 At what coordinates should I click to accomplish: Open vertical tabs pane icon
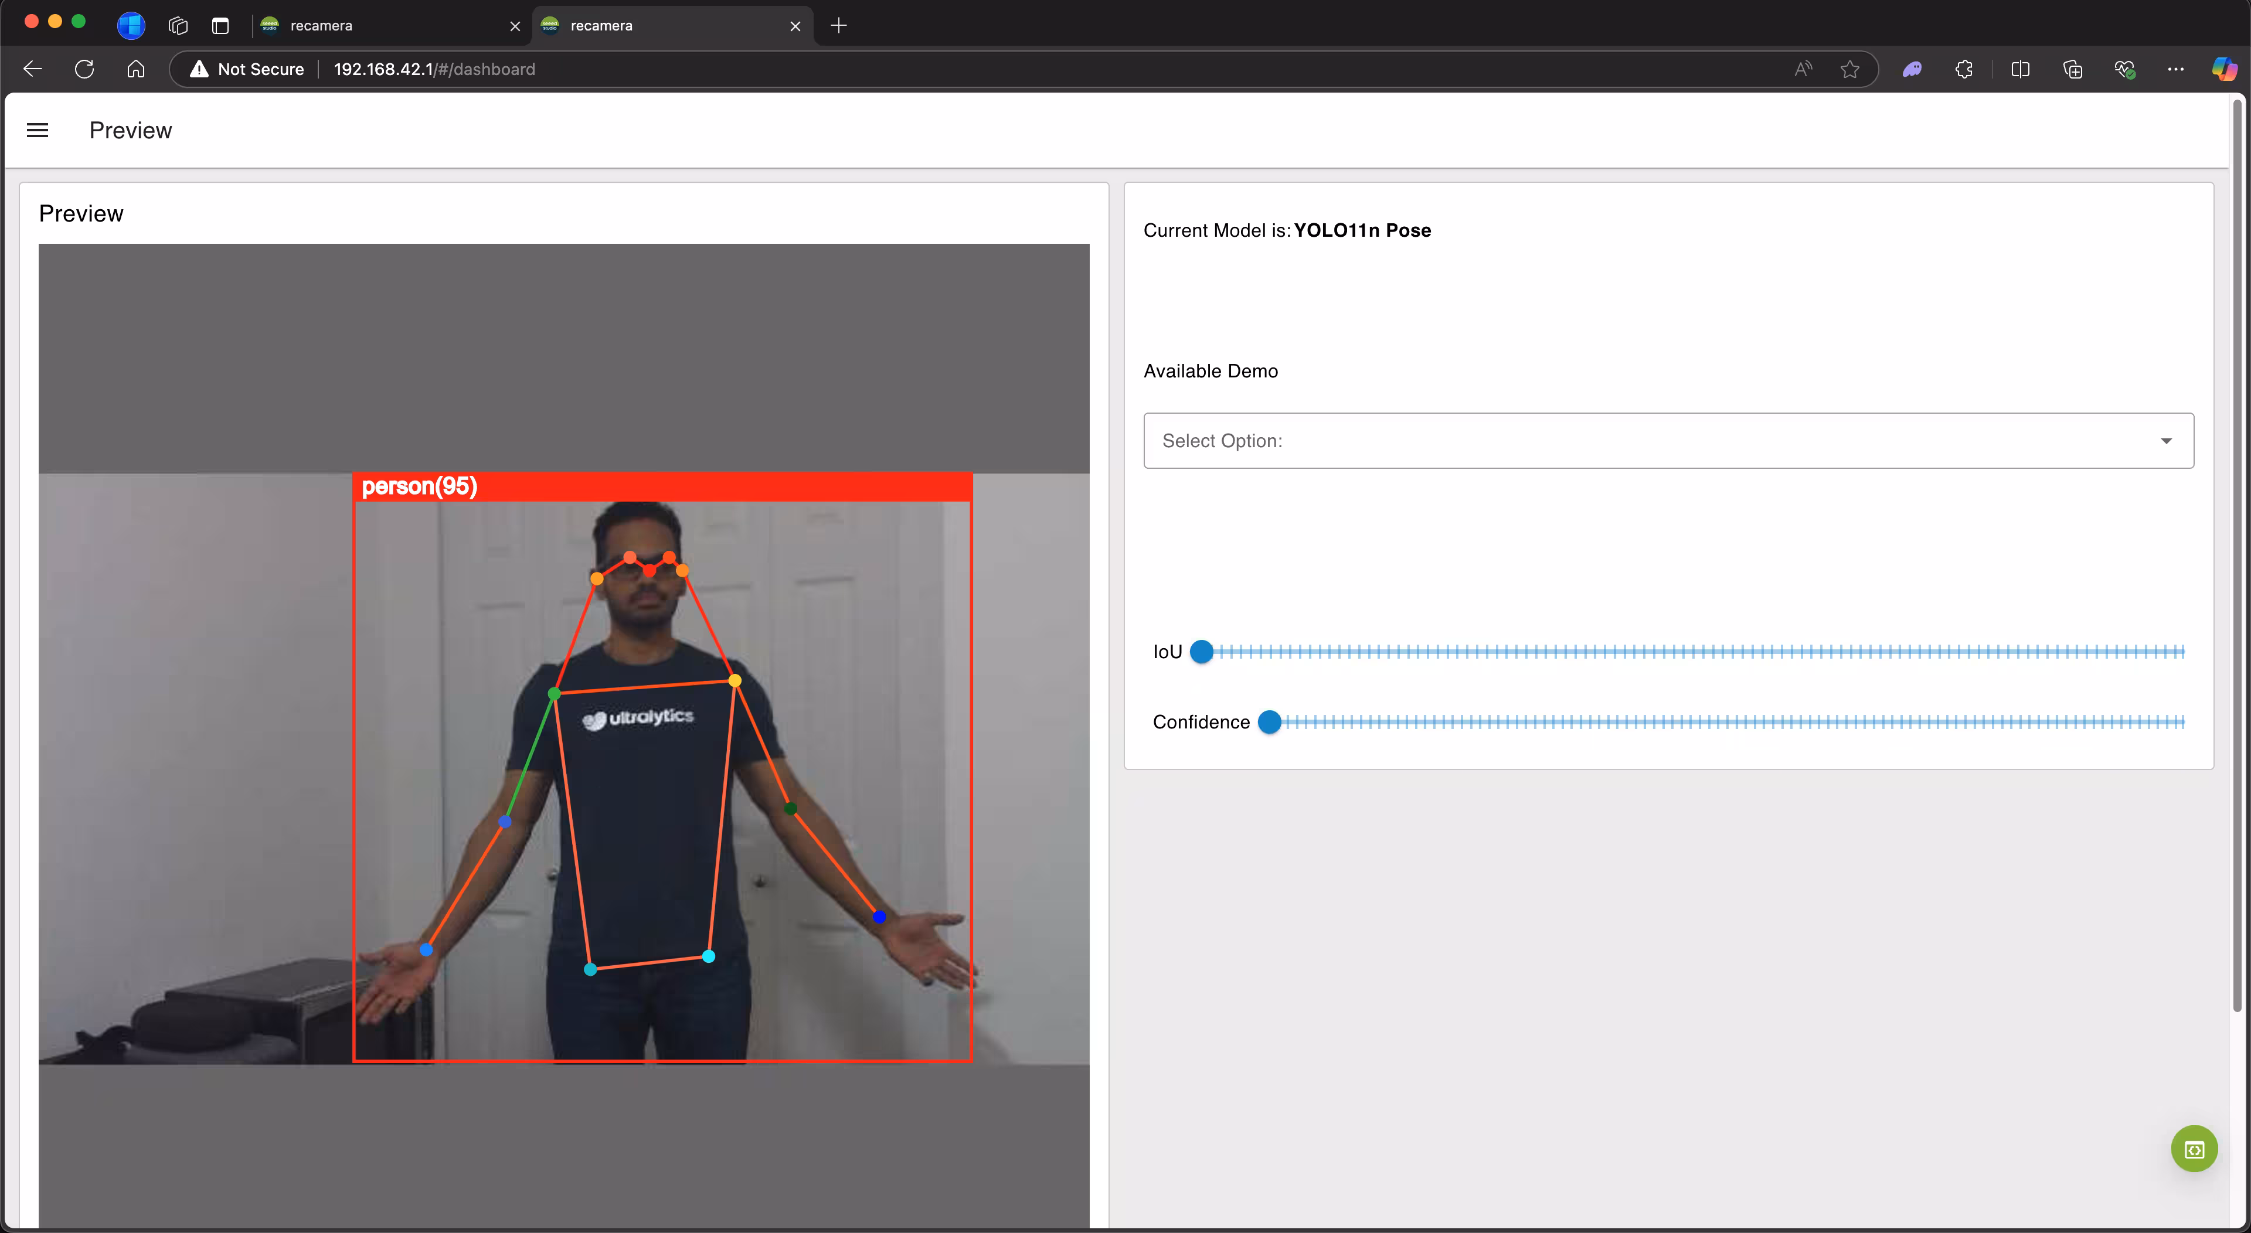pyautogui.click(x=220, y=25)
